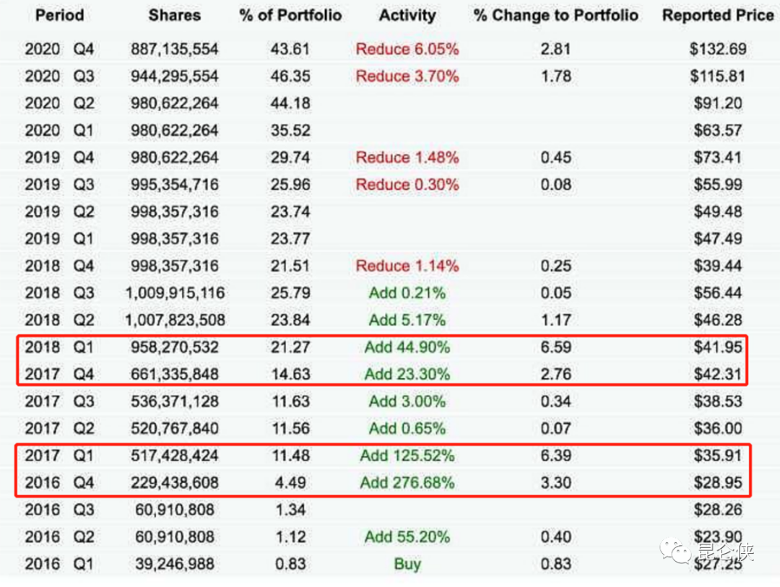Select the % Change to Portfolio header

tap(556, 15)
